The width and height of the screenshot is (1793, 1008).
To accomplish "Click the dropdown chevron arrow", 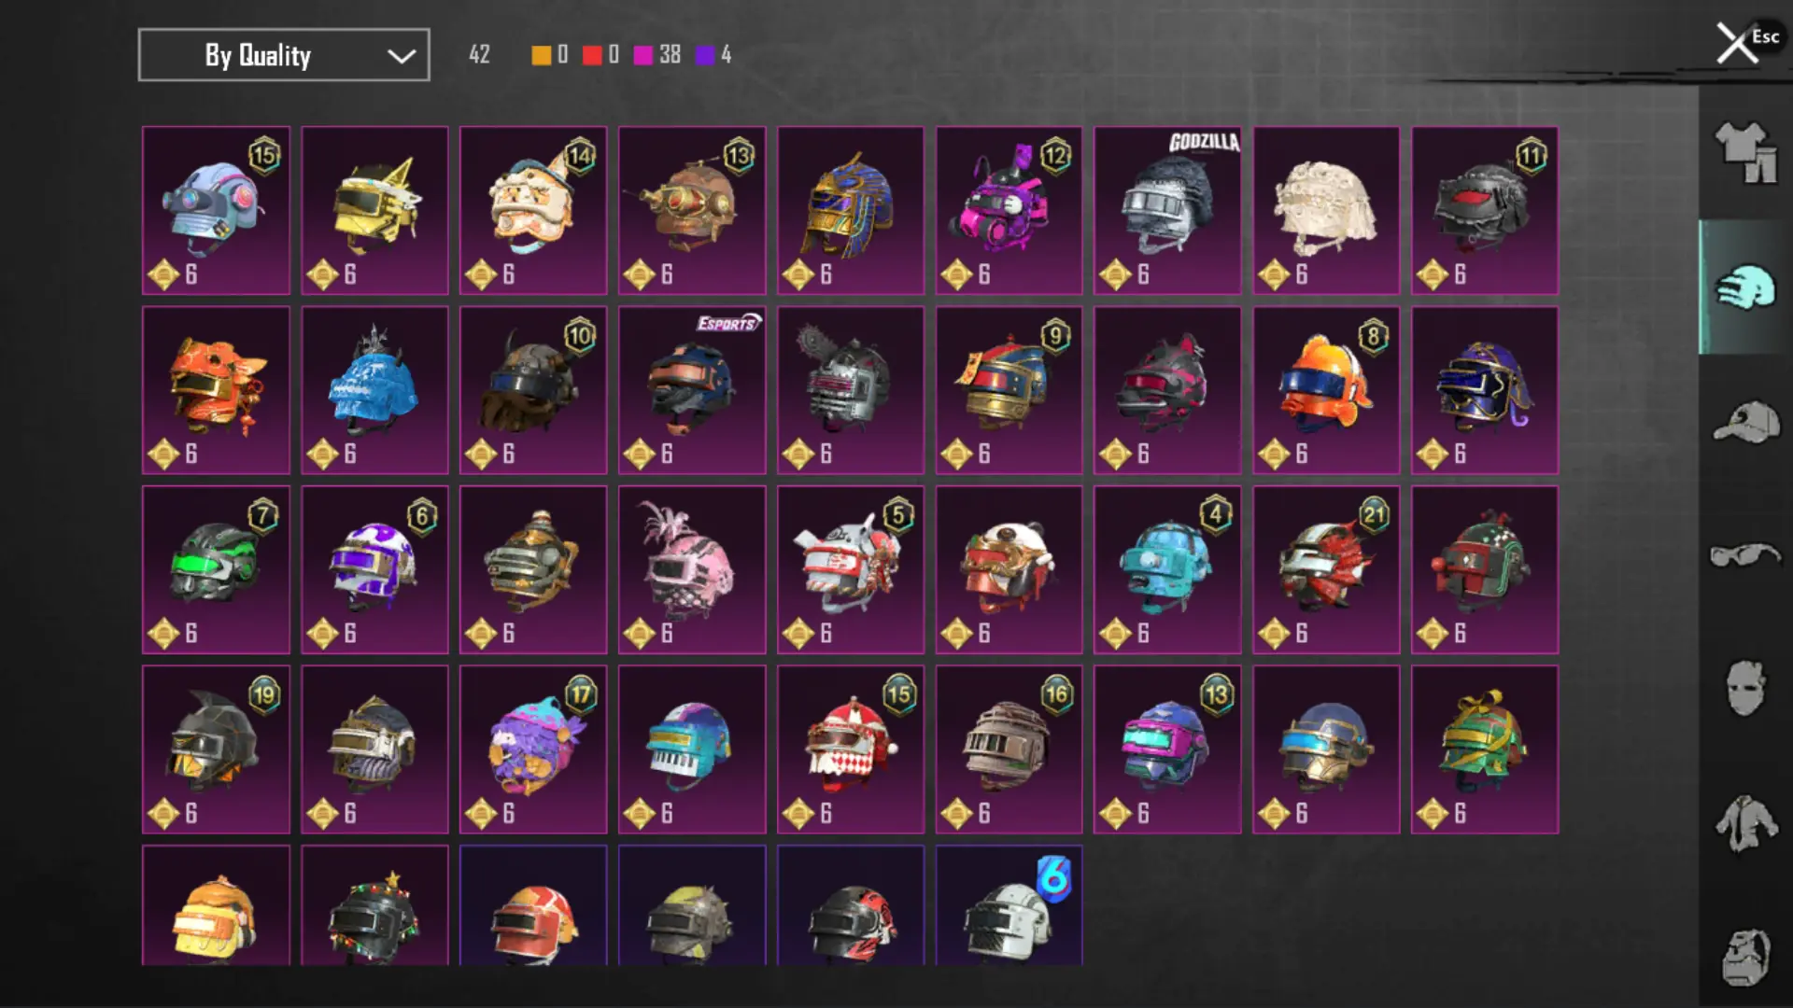I will coord(402,56).
